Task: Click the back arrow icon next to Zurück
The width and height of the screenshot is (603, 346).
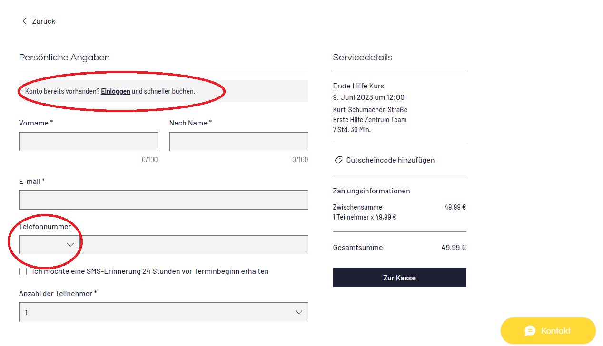Action: (x=24, y=21)
